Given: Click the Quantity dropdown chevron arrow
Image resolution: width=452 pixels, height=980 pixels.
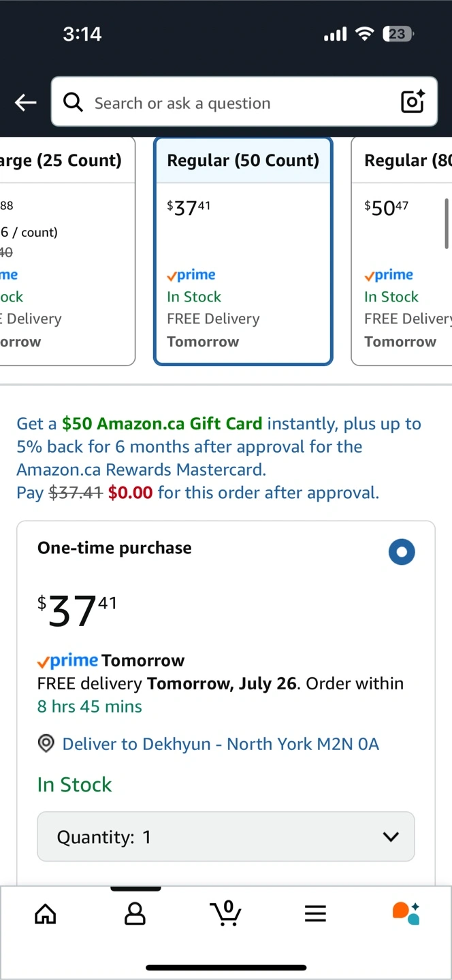Looking at the screenshot, I should point(391,836).
